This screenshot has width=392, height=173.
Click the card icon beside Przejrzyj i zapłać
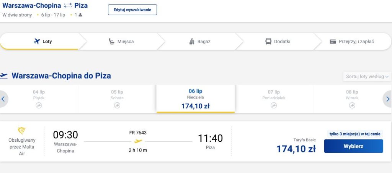click(333, 42)
